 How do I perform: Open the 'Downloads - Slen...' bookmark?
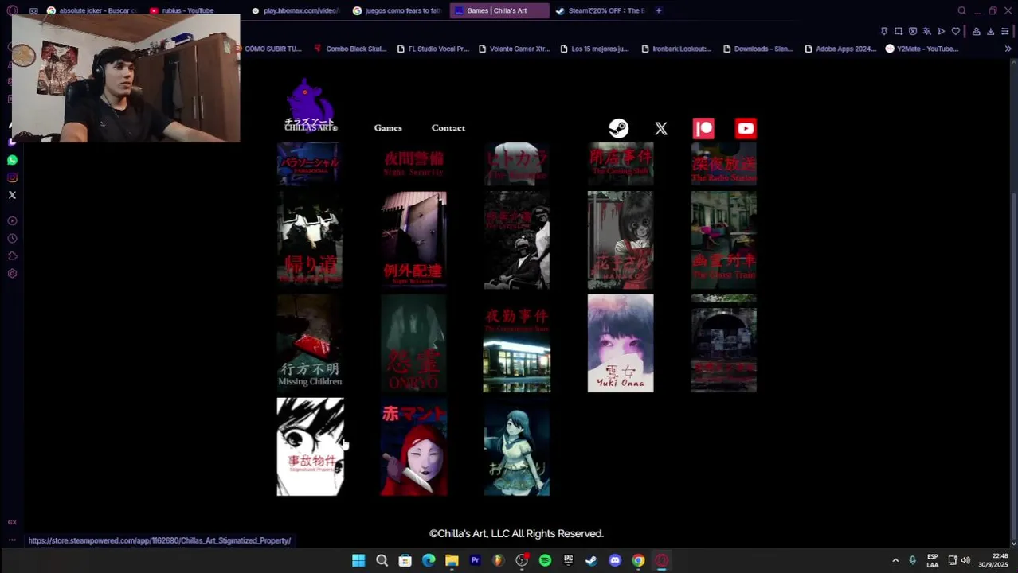[758, 49]
